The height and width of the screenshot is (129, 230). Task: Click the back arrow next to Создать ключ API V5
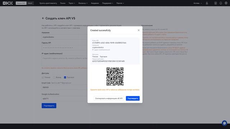(43, 18)
